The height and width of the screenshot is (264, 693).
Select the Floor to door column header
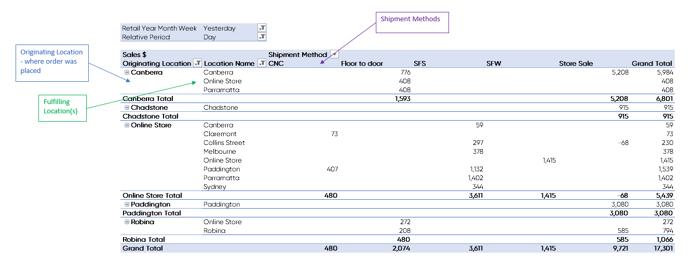[x=362, y=64]
